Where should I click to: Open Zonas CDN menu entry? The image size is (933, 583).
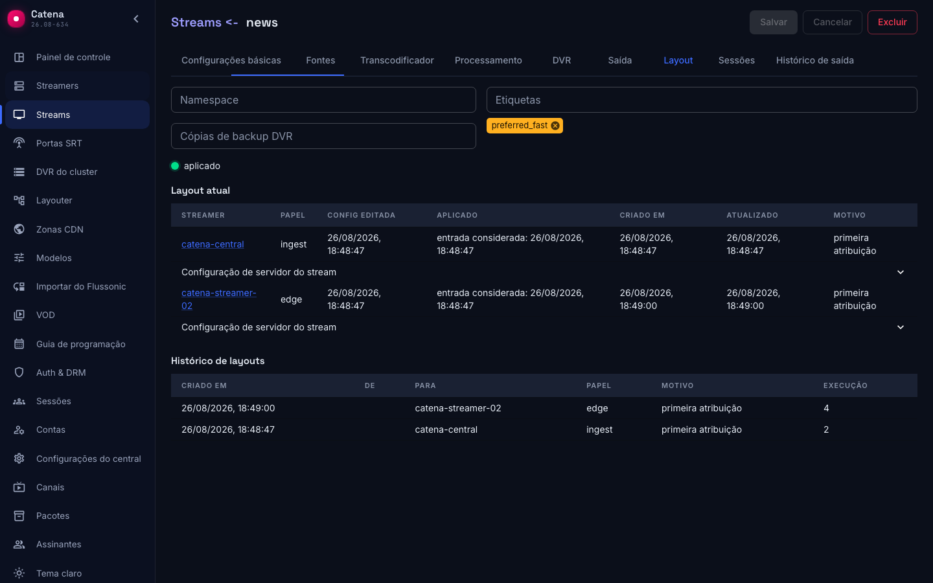pos(78,229)
